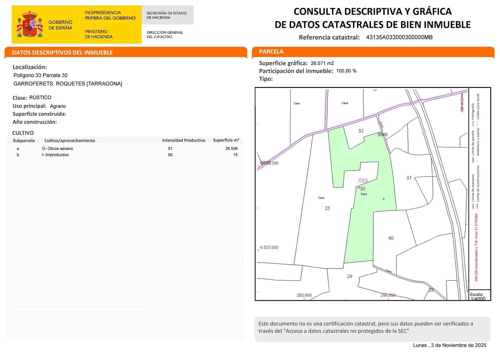This screenshot has width=500, height=354.
Task: Click the 'Superficie m²' column header
Action: pos(226,140)
